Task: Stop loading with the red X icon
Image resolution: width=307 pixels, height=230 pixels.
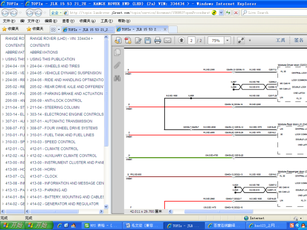Action: tap(236, 13)
